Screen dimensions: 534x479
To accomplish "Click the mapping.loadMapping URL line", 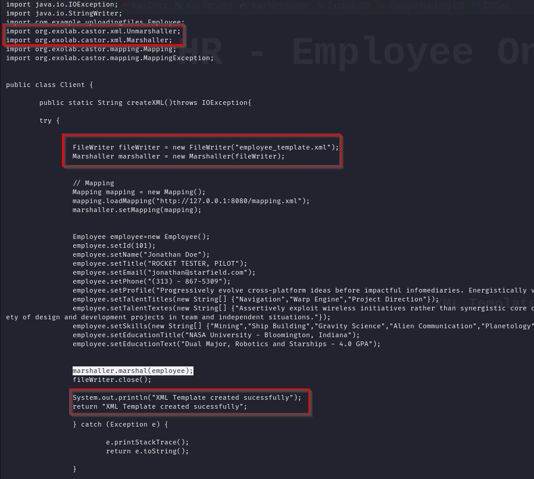I will [x=191, y=201].
